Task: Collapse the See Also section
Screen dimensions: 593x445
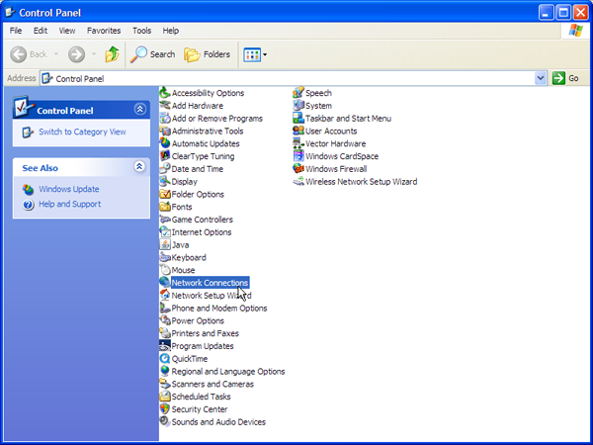Action: pos(139,166)
